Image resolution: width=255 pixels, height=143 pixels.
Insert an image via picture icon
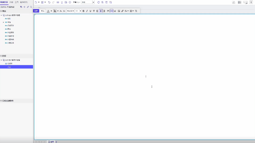pyautogui.click(x=119, y=11)
